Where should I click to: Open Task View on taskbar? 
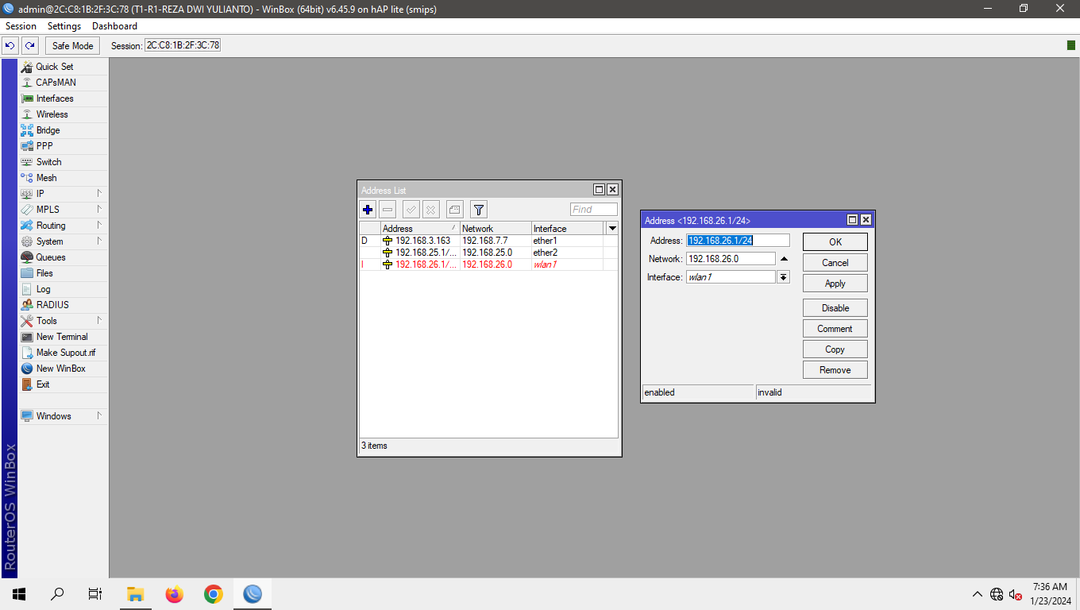(95, 594)
